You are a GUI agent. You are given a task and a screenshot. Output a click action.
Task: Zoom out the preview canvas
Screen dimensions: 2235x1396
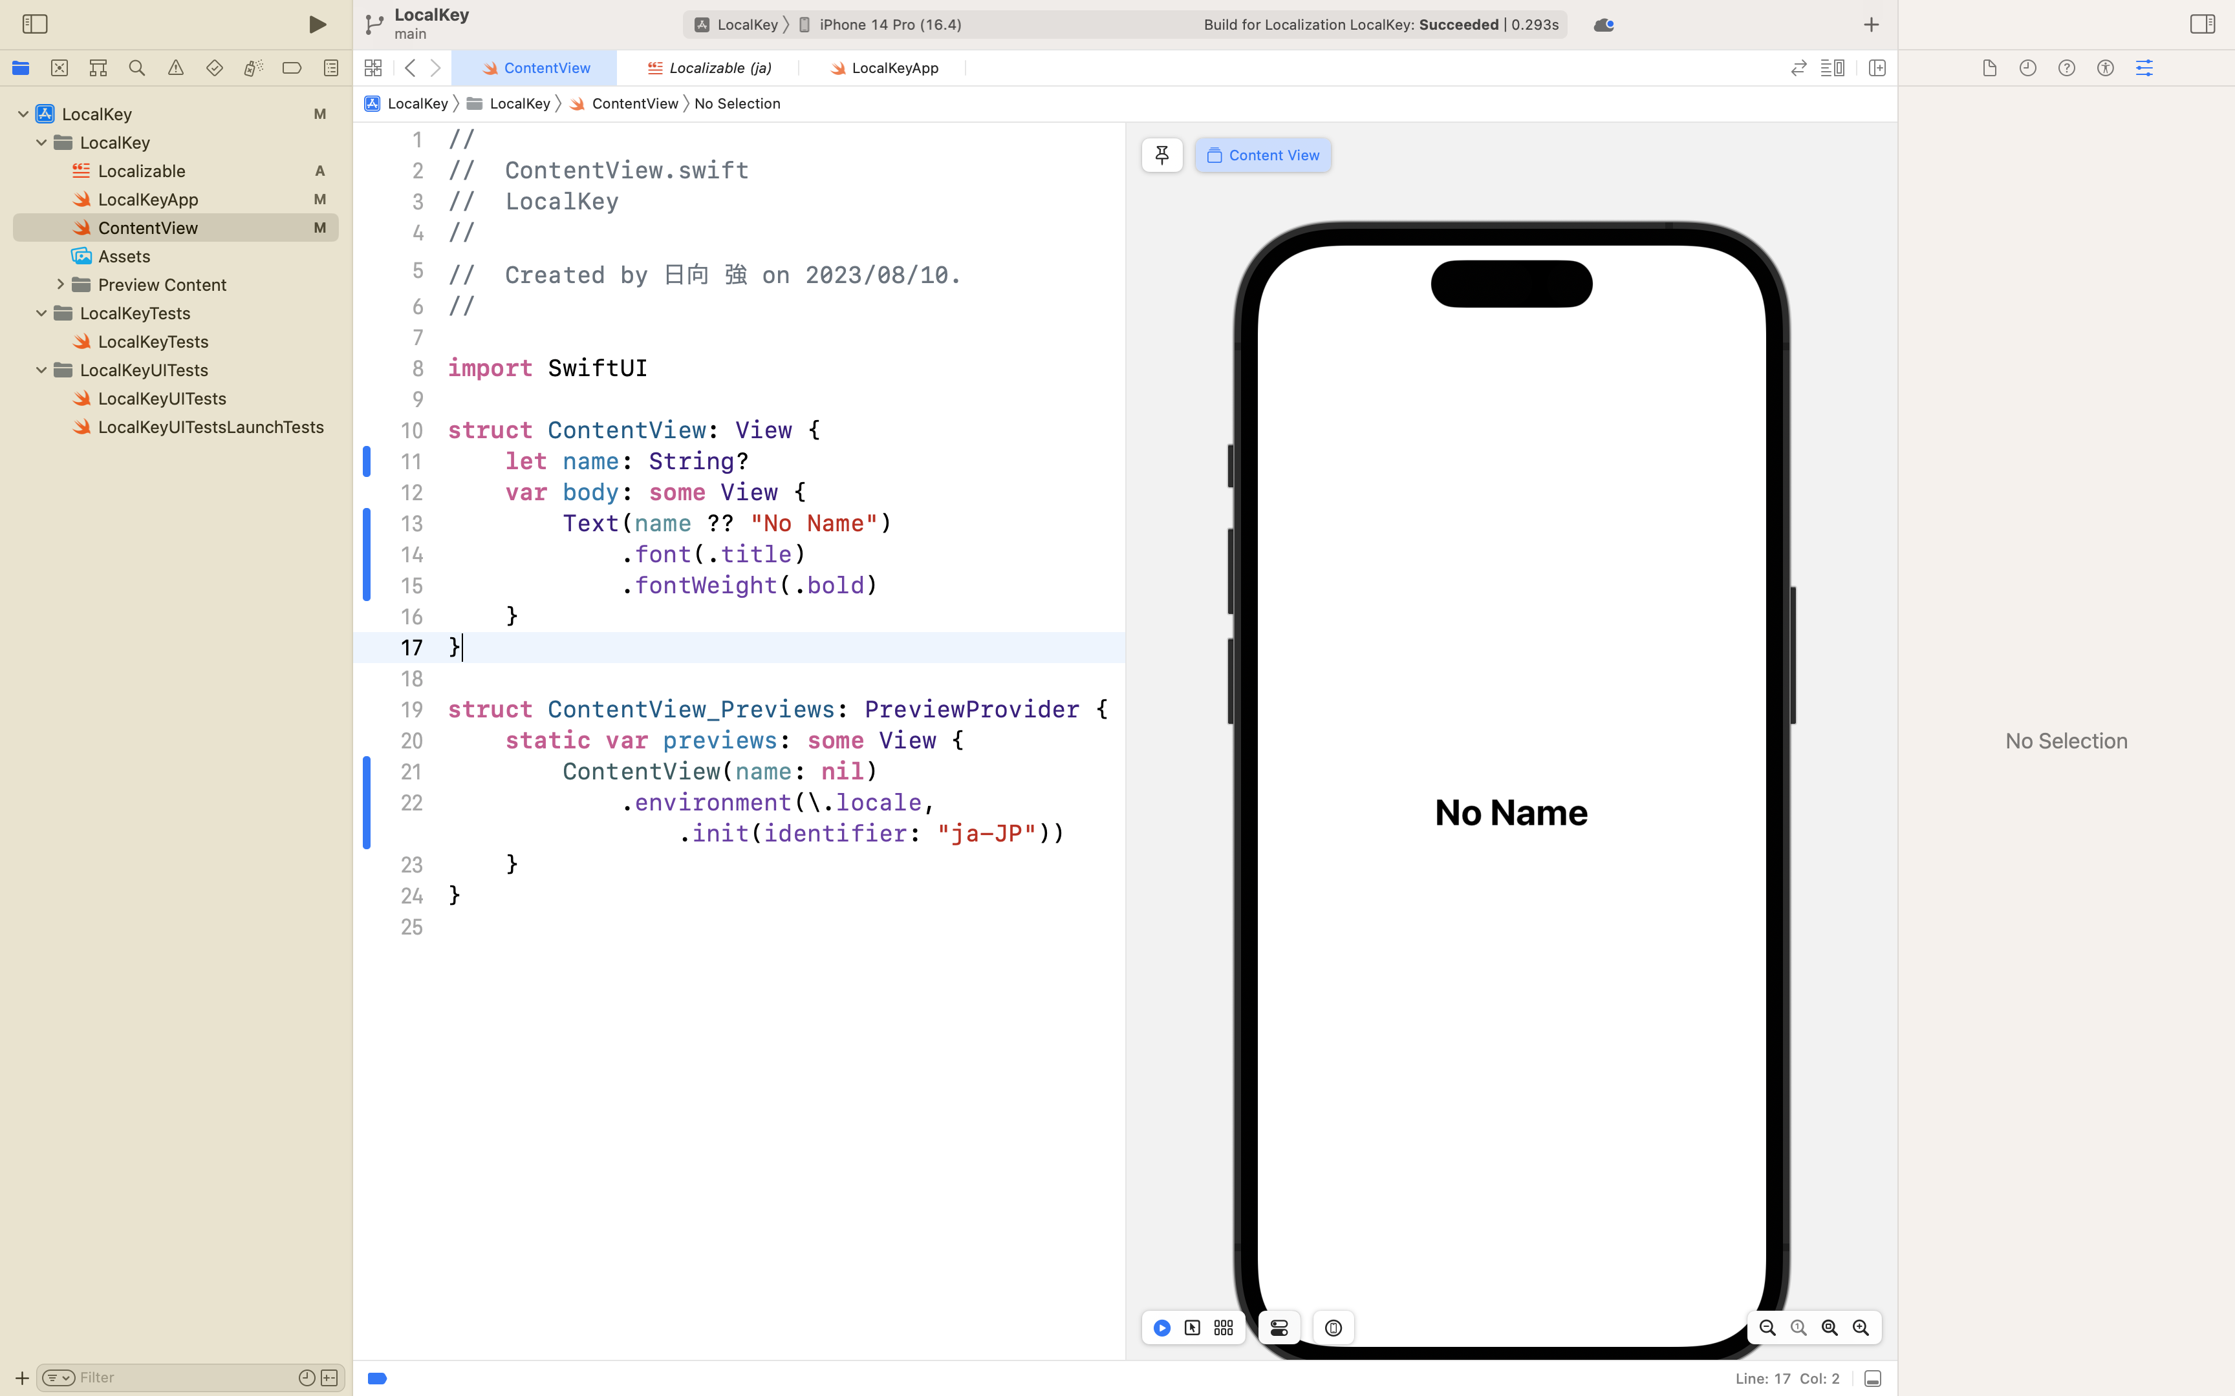coord(1767,1327)
